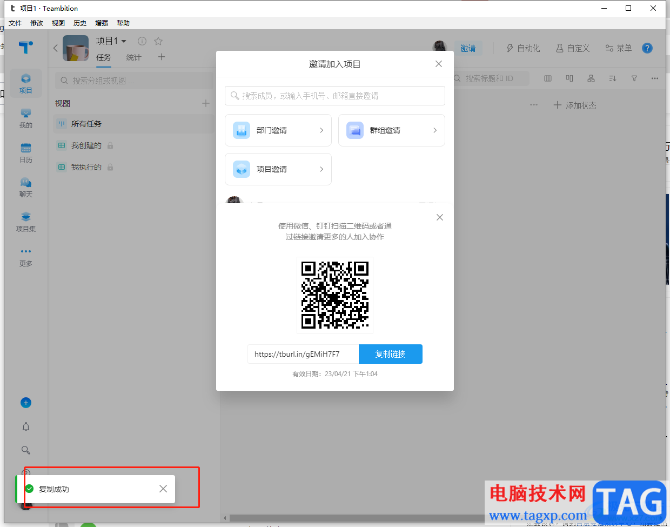The image size is (670, 527).
Task: Open the more options ellipsis in toolbar
Action: pyautogui.click(x=655, y=78)
